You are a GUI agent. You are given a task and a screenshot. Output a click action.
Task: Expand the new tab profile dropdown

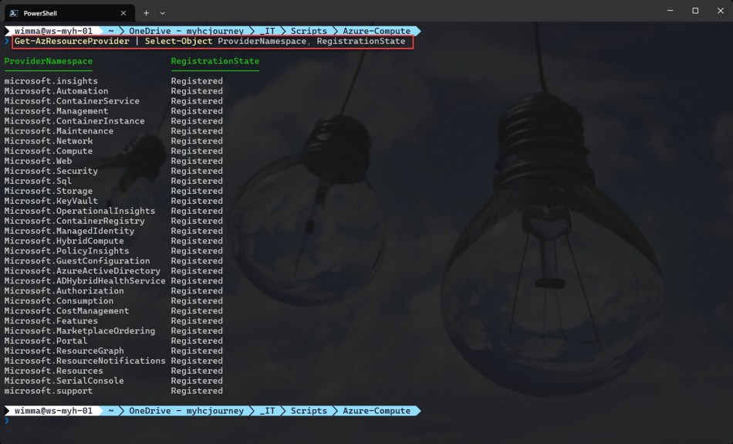coord(163,12)
